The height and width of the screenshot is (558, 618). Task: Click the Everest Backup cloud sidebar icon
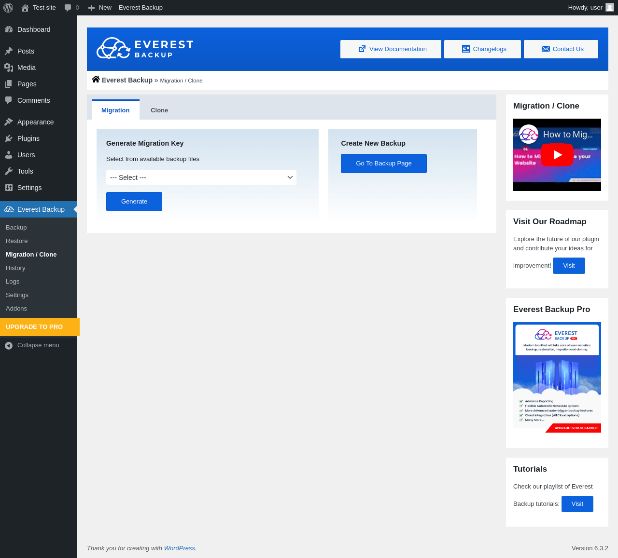[x=9, y=209]
